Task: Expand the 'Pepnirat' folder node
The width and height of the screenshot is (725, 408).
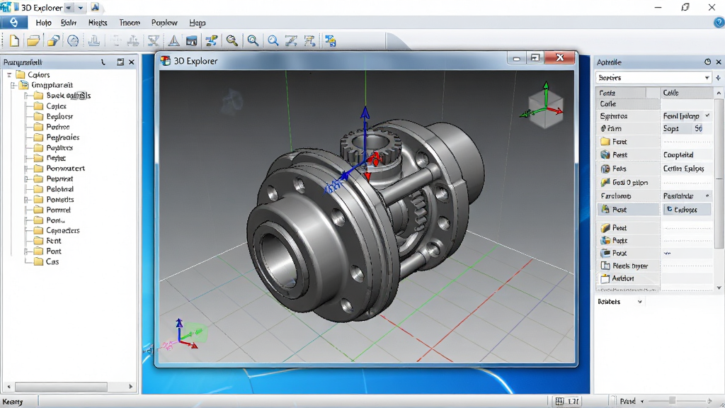Action: click(x=27, y=178)
